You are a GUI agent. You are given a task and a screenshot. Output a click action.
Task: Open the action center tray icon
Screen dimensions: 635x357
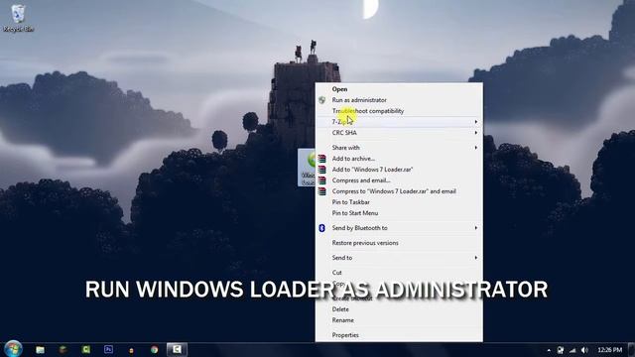[561, 350]
